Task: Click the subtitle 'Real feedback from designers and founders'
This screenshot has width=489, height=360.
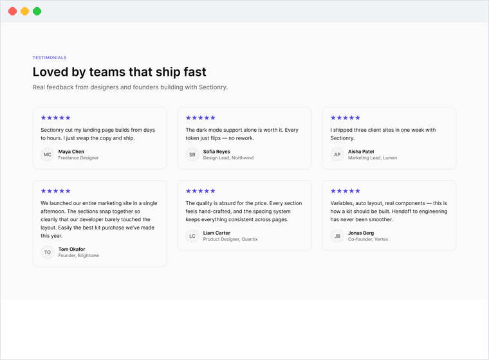Action: tap(130, 87)
